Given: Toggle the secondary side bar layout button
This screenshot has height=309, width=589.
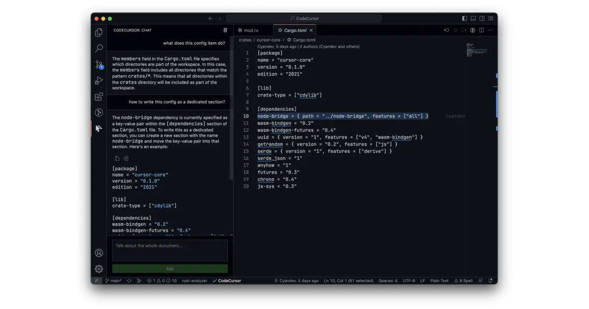Looking at the screenshot, I should tap(482, 19).
